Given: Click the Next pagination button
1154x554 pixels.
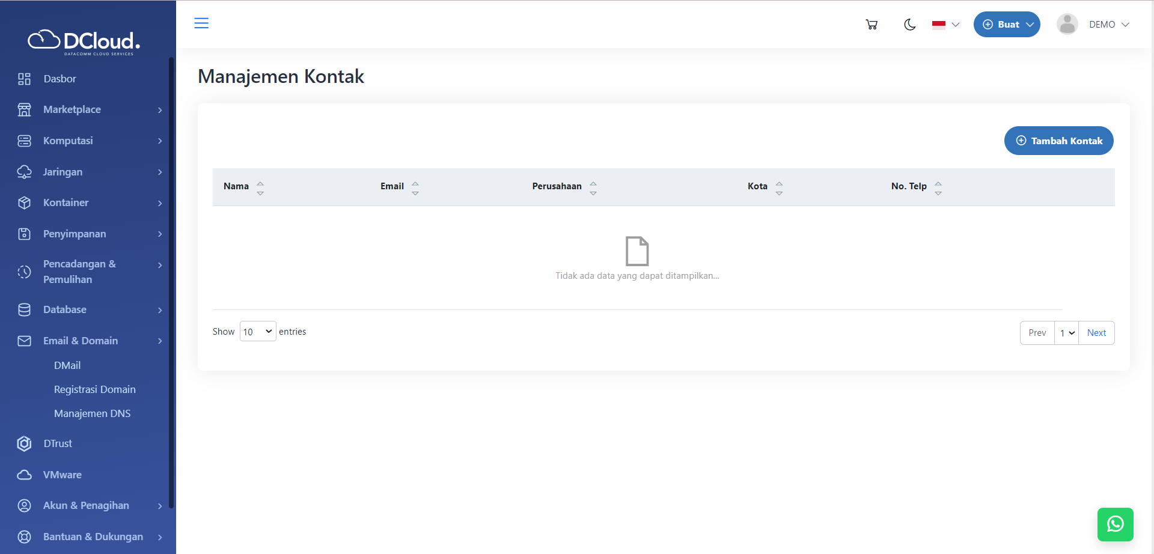Looking at the screenshot, I should click(1096, 333).
